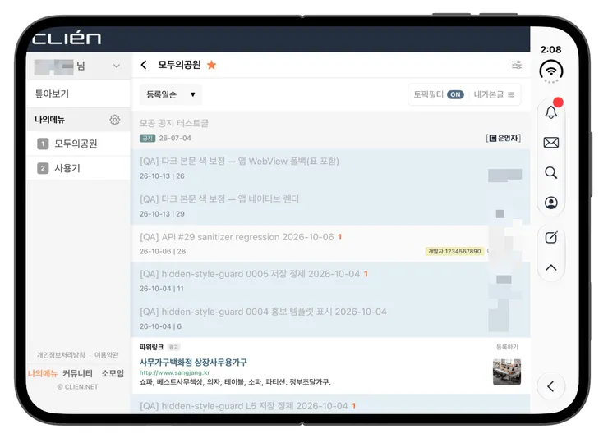The height and width of the screenshot is (447, 608).
Task: Click the round back arrow button at bottom right
Action: 550,386
